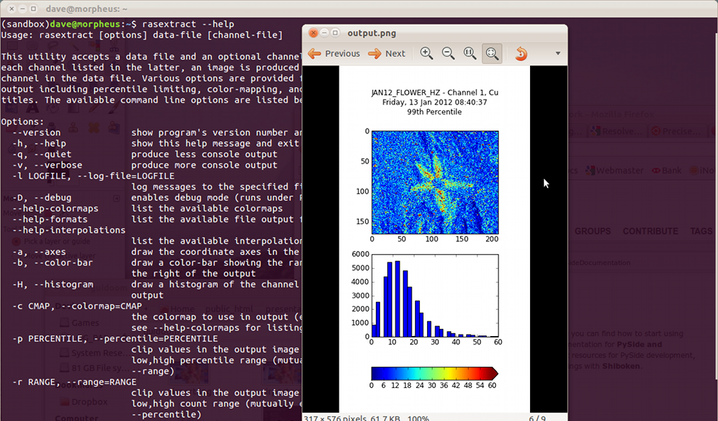Maximize the dave@morpheus terminal window
Viewport: 718px width, 421px height.
tap(34, 8)
